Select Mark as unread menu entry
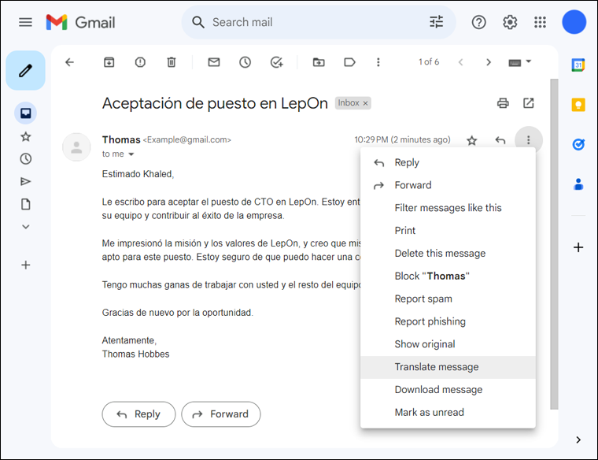Image resolution: width=598 pixels, height=460 pixels. (x=448, y=413)
